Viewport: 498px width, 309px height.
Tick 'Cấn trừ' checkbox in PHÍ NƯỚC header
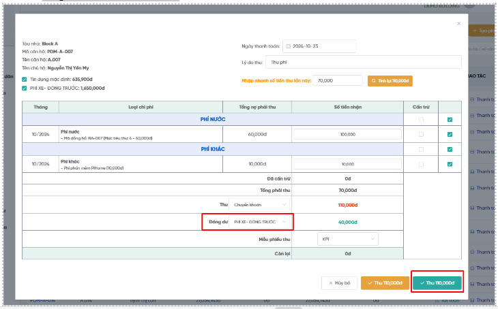point(421,120)
